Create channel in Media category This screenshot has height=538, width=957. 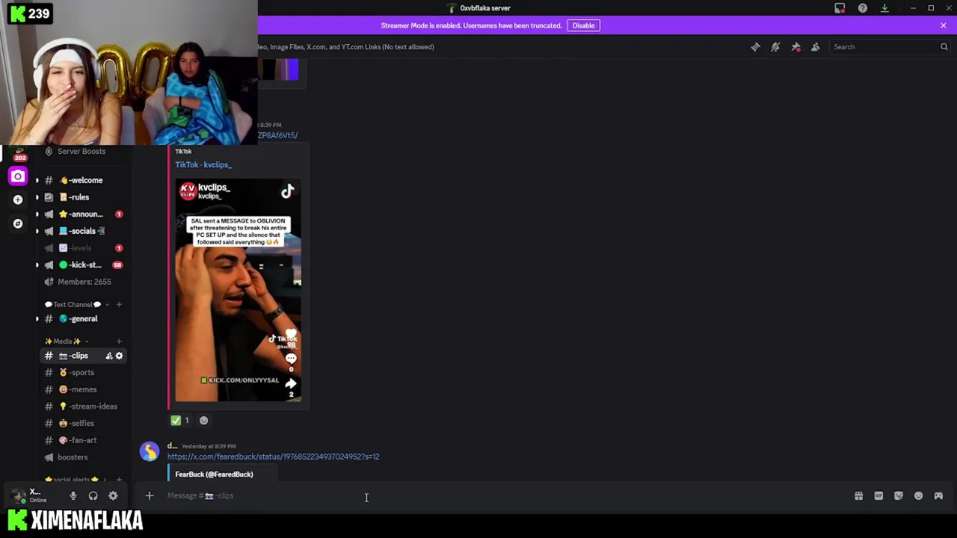coord(119,341)
